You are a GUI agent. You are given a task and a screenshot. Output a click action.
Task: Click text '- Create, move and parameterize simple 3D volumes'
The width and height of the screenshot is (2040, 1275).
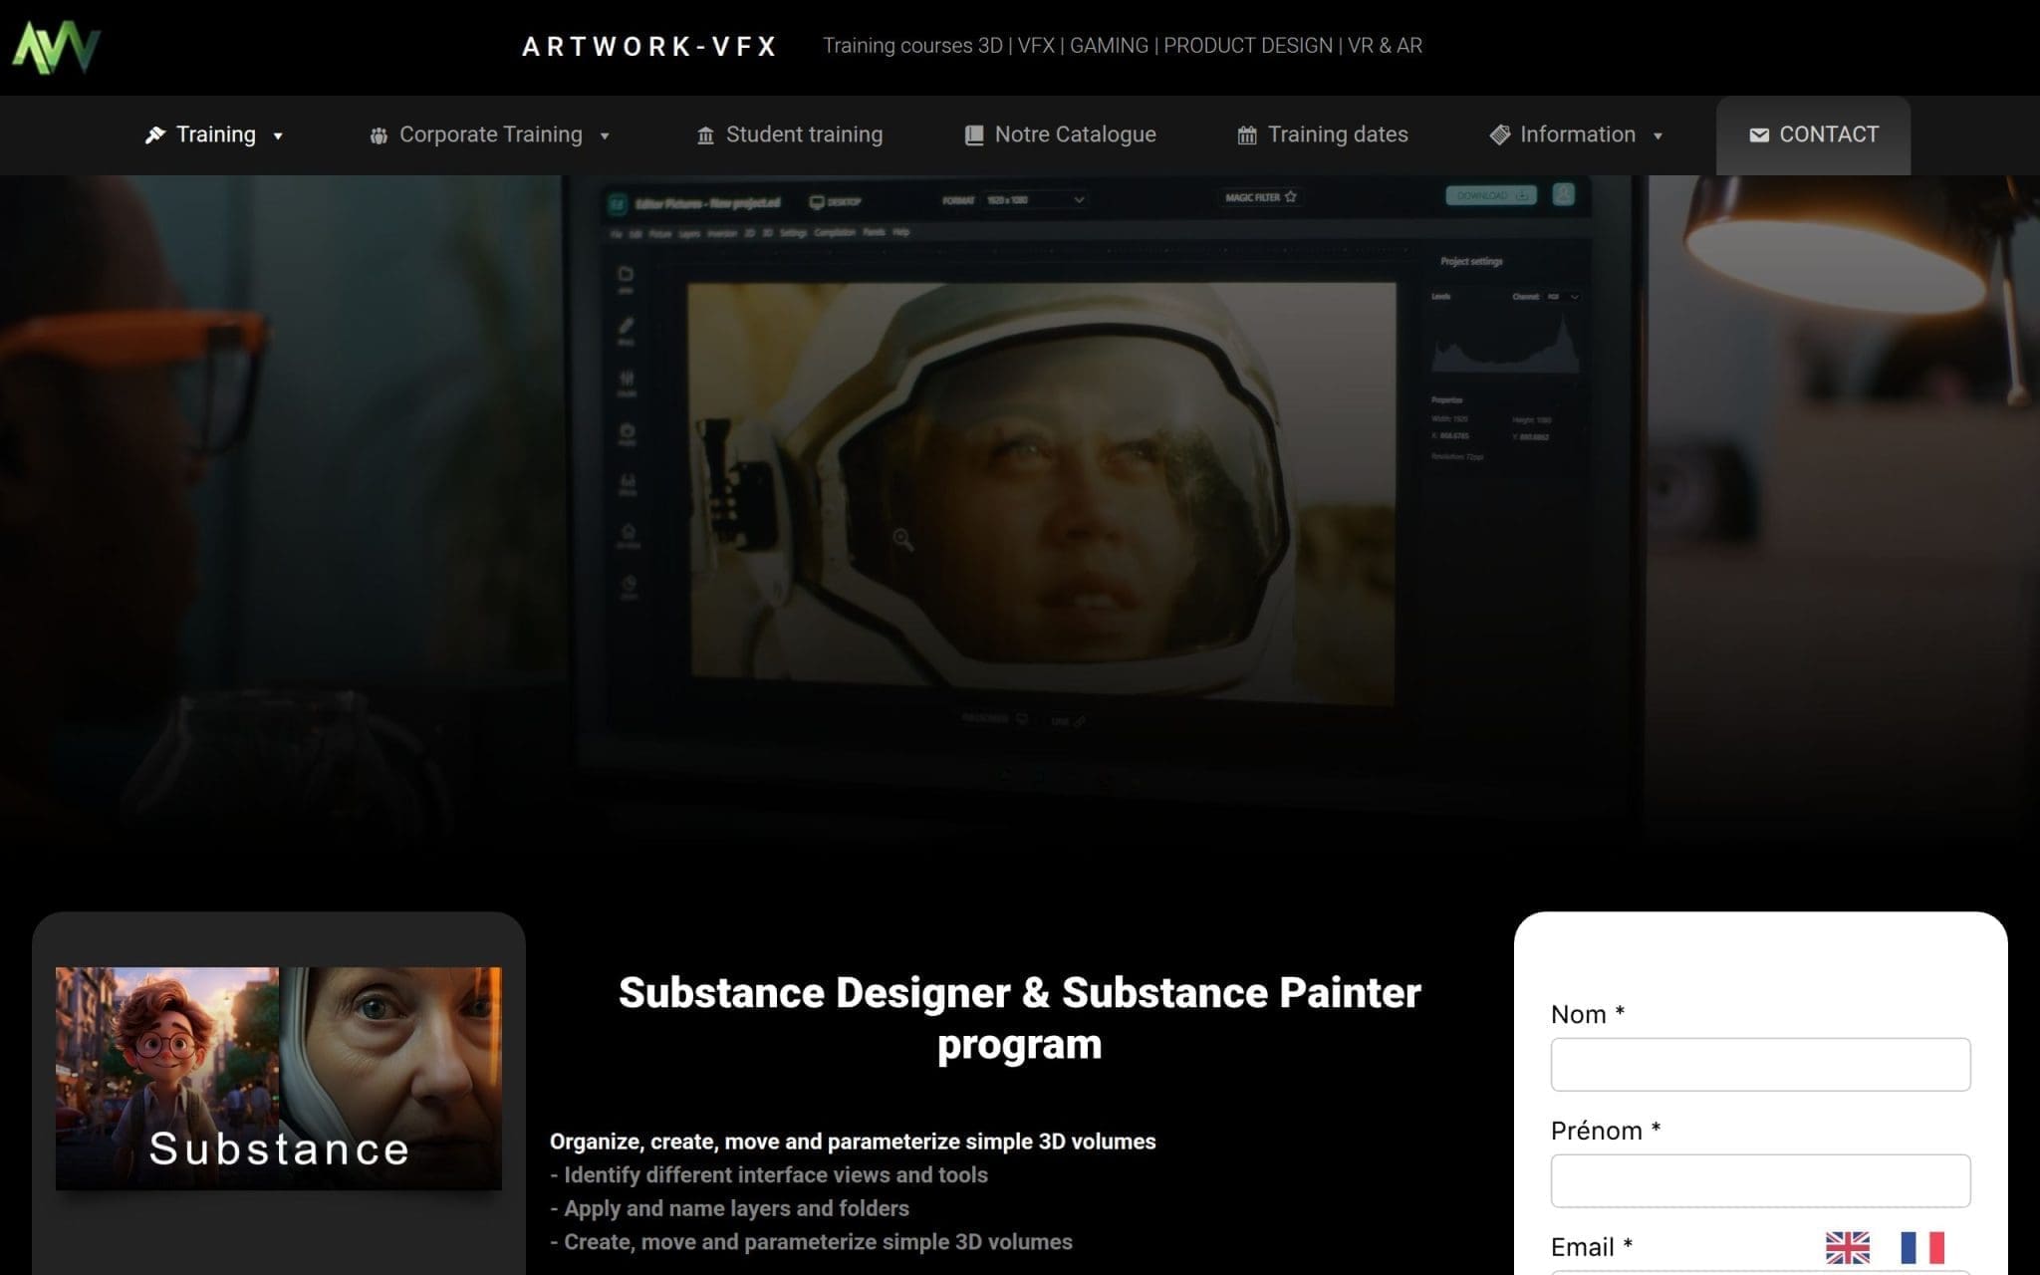pyautogui.click(x=811, y=1242)
